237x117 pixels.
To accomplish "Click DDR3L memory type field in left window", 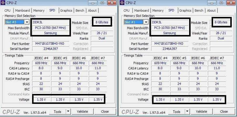I will [50, 22].
